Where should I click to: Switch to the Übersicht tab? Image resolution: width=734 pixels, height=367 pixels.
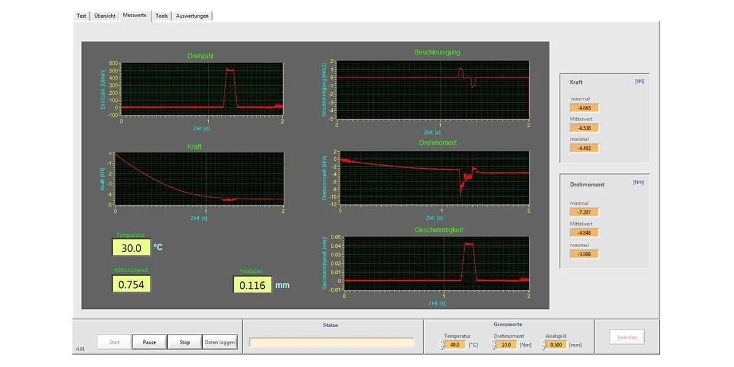105,16
